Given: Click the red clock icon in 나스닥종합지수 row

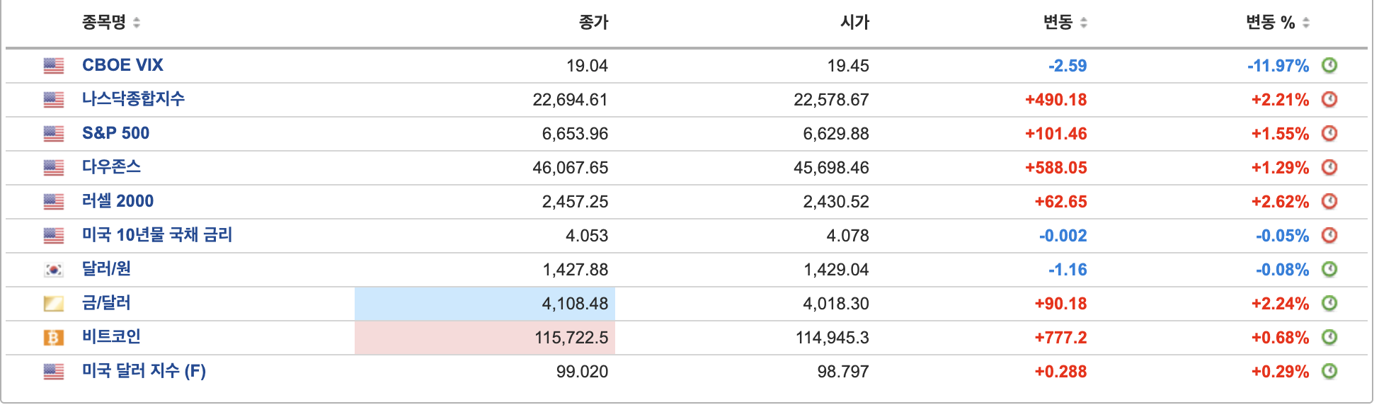Looking at the screenshot, I should [x=1329, y=99].
